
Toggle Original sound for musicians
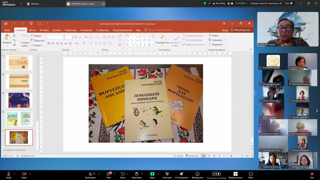coord(265,3)
